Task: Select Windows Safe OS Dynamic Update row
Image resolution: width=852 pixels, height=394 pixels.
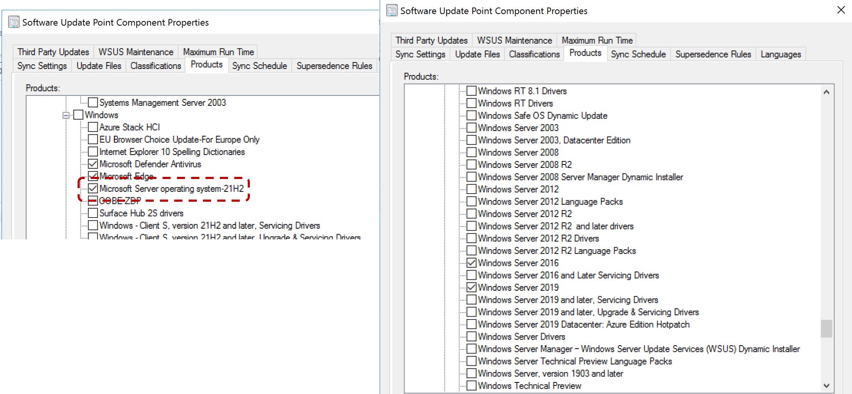Action: (x=543, y=116)
